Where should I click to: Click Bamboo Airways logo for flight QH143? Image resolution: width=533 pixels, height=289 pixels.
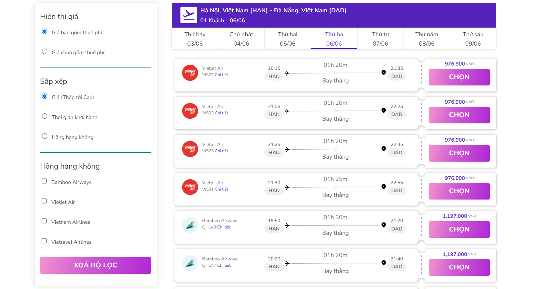[190, 225]
